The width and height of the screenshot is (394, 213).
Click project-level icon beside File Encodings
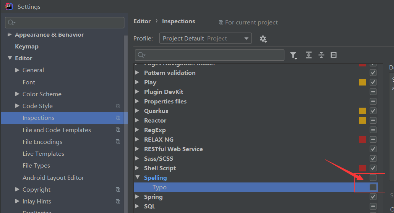pyautogui.click(x=118, y=142)
